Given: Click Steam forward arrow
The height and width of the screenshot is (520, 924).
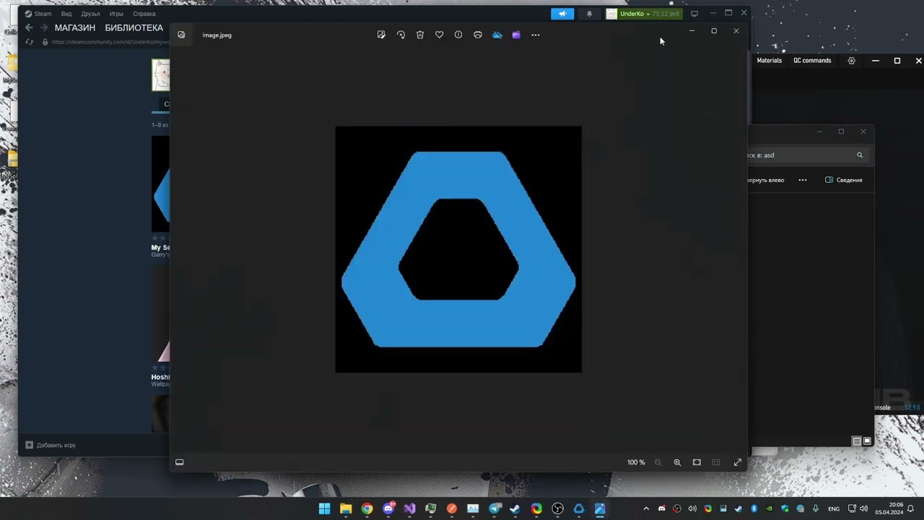Looking at the screenshot, I should point(44,27).
